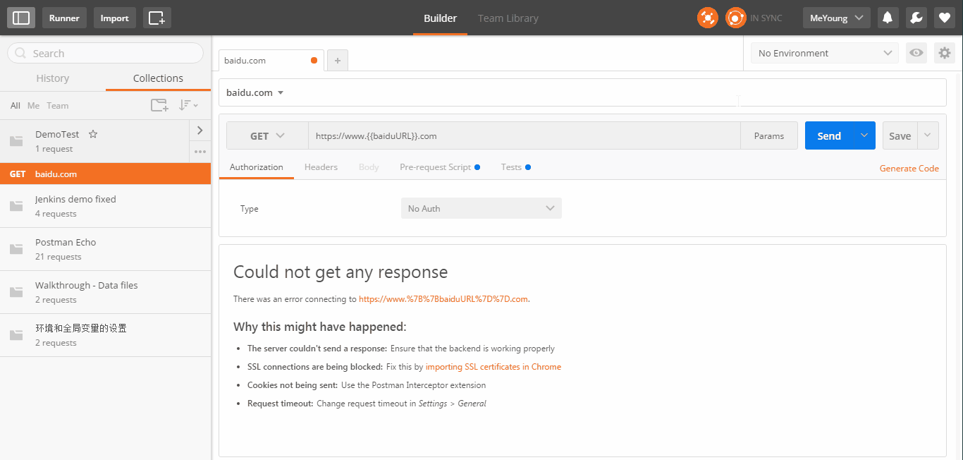Switch to the History tab

[x=53, y=78]
